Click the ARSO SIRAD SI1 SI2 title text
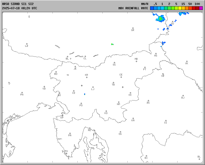 point(17,4)
